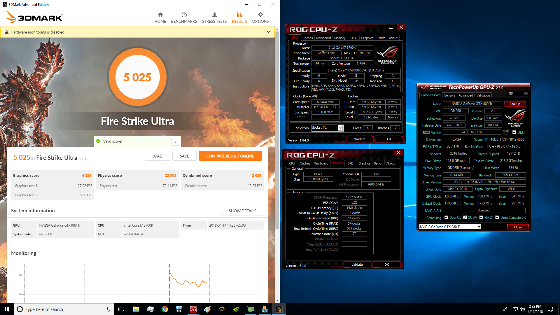The height and width of the screenshot is (315, 560).
Task: Click the microphone icon in taskbar search
Action: (x=108, y=309)
